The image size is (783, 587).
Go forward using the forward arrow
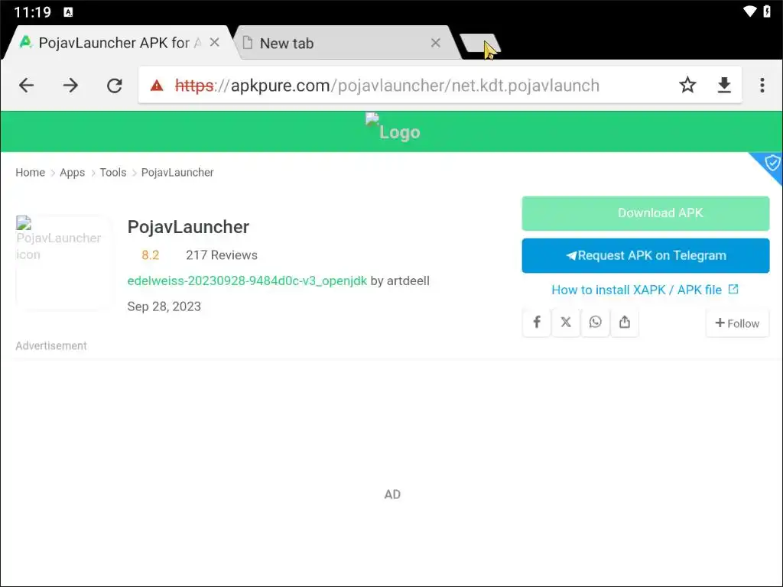point(70,86)
